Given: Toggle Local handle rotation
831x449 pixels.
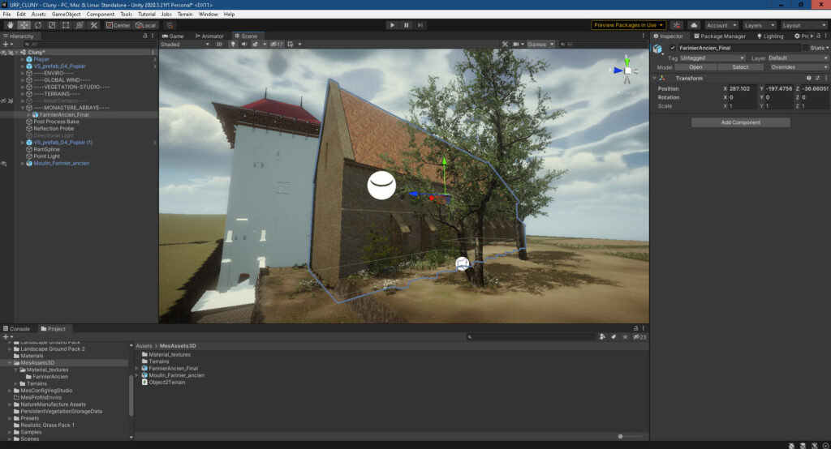Looking at the screenshot, I should (146, 25).
